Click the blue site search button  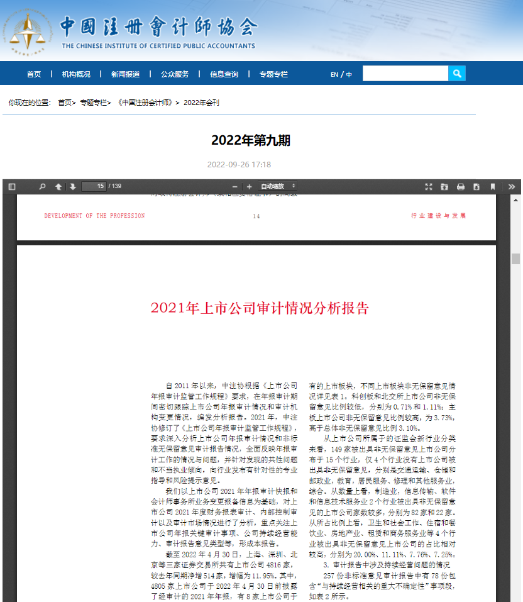click(x=457, y=73)
